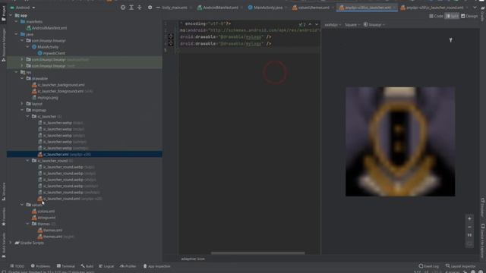This screenshot has height=273, width=486.
Task: Collapse the values folder
Action: coord(22,205)
